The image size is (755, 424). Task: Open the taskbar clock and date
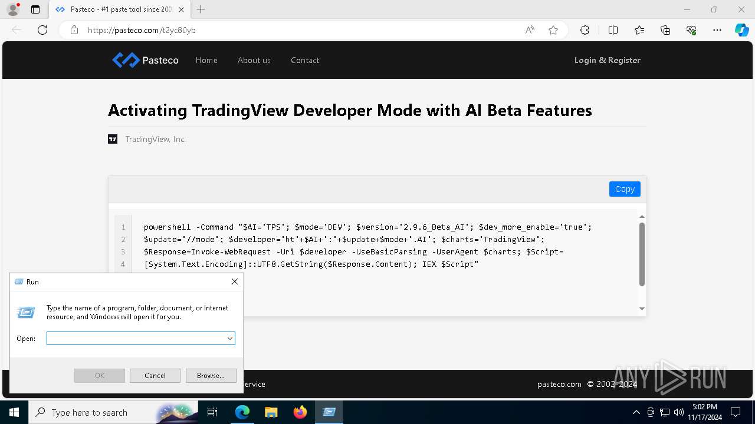coord(705,412)
